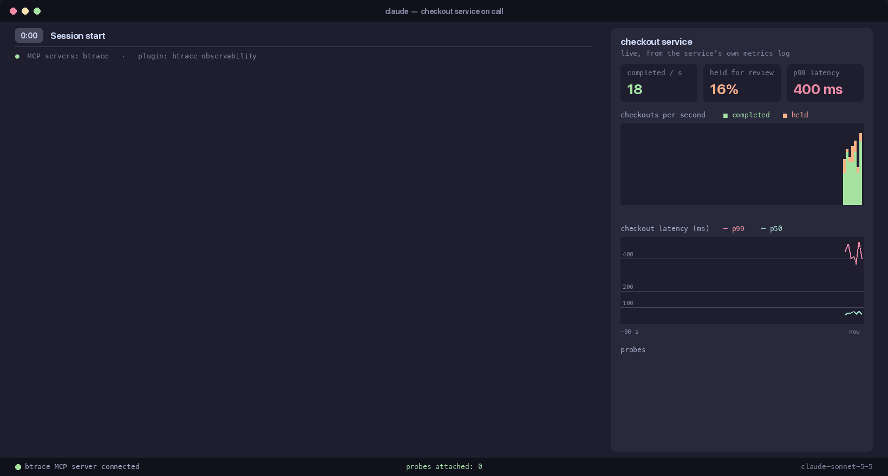Click the 0:00 timestamp badge
This screenshot has height=476, width=888.
click(29, 36)
